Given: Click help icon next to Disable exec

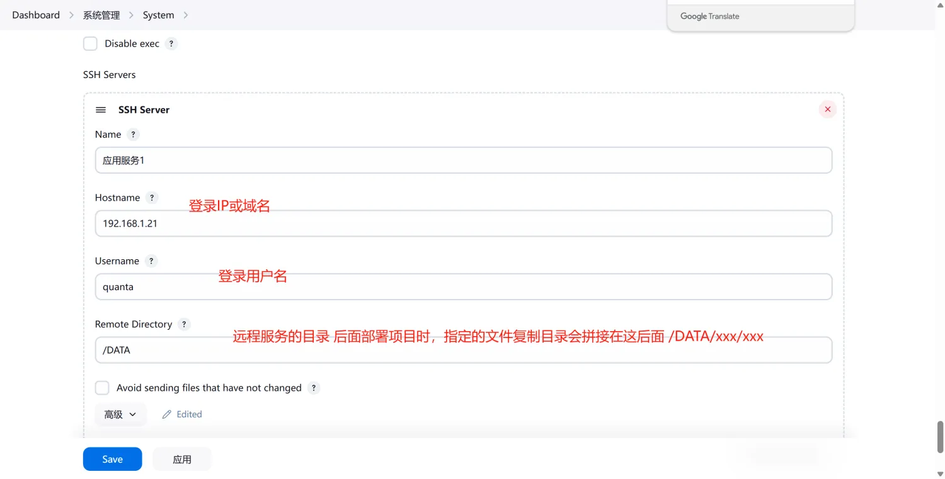Looking at the screenshot, I should pos(171,43).
